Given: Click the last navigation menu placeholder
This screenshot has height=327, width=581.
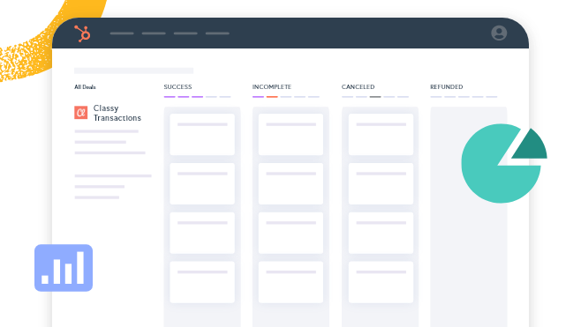Looking at the screenshot, I should click(x=217, y=33).
